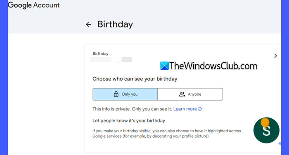The height and width of the screenshot is (155, 289).
Task: Click the 'If you make your birthday visible' paragraph
Action: click(x=167, y=134)
